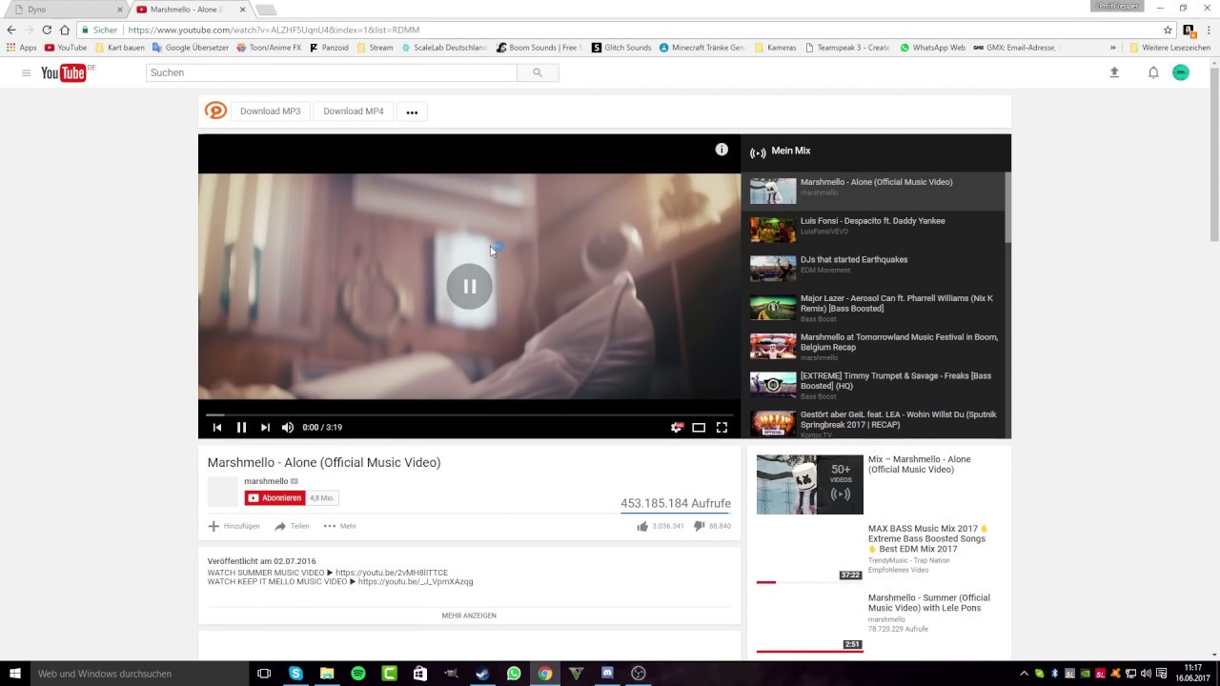This screenshot has width=1220, height=686.
Task: Open Discord from the taskbar
Action: 607,674
